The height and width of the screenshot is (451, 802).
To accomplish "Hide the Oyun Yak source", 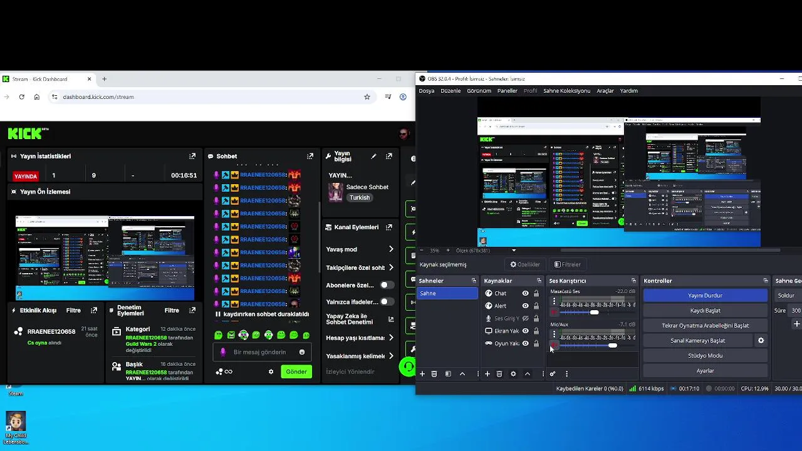I will (525, 343).
